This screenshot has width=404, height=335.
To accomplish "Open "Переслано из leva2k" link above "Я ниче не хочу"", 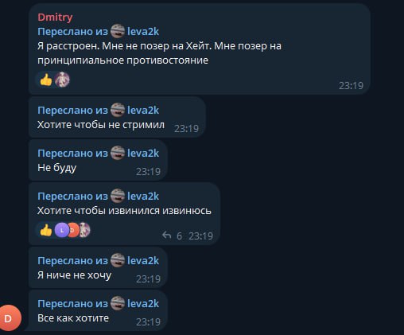I will click(x=98, y=260).
